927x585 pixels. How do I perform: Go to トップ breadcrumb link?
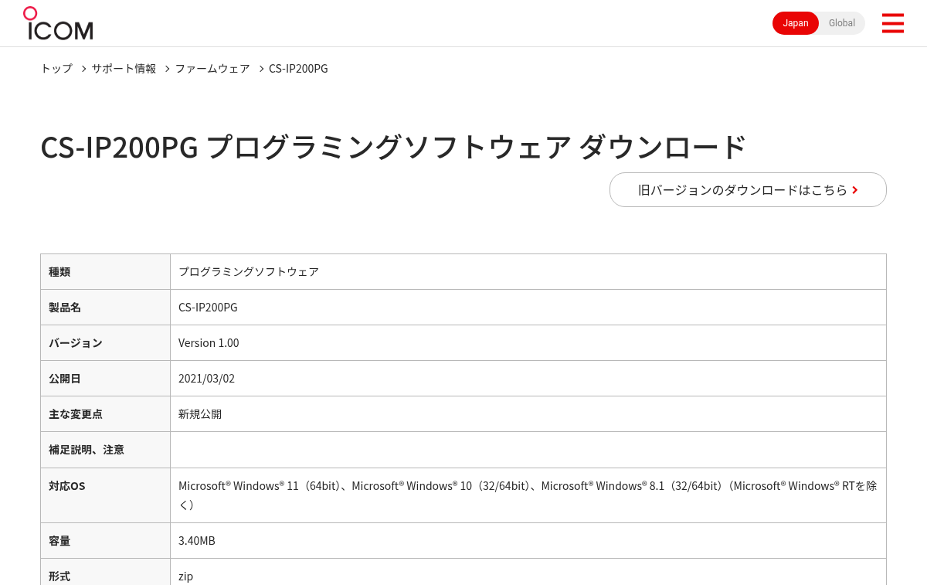coord(56,68)
